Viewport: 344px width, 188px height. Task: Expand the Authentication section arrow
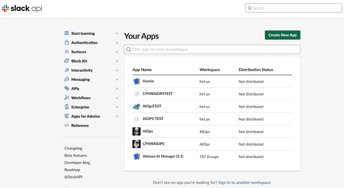click(117, 43)
